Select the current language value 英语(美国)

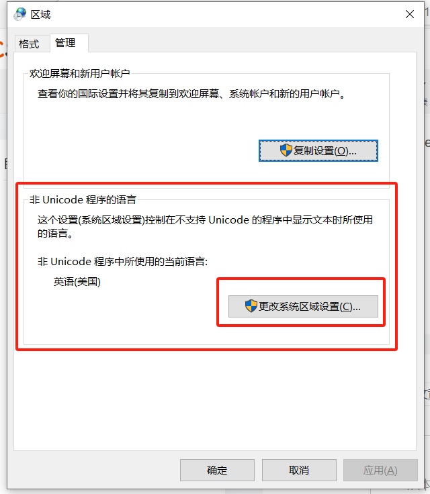[77, 282]
